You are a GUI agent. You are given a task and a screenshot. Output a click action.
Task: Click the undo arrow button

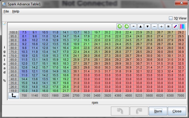(120, 111)
